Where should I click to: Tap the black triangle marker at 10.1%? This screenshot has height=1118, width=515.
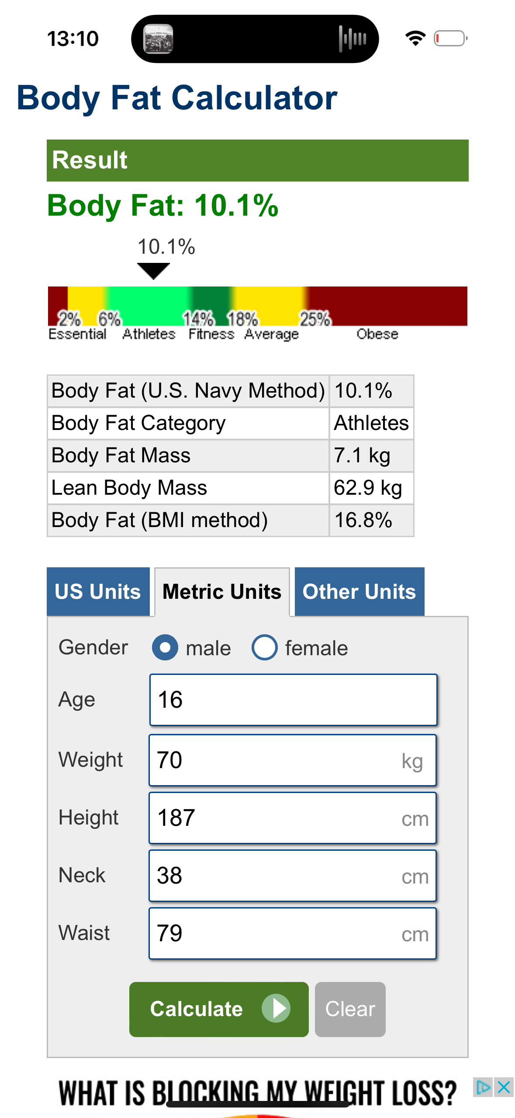coord(153,271)
